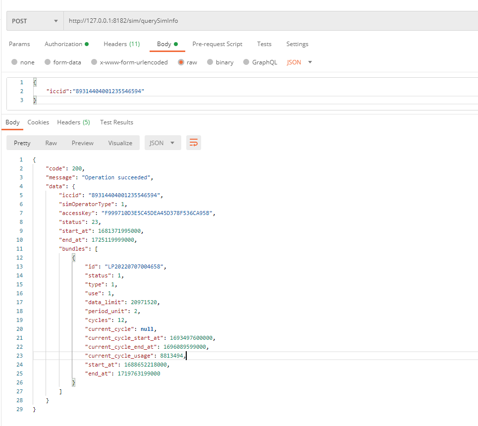This screenshot has height=426, width=478.
Task: Switch to Authorization tab
Action: [x=66, y=44]
